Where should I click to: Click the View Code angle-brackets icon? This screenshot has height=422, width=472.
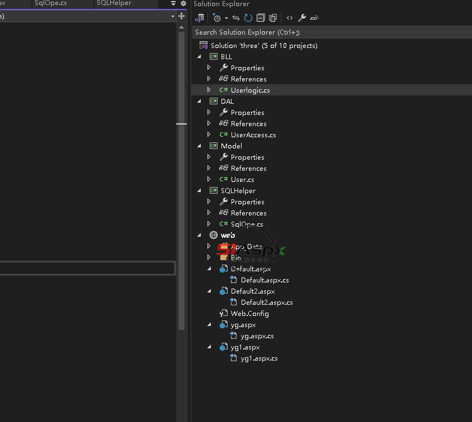pyautogui.click(x=290, y=18)
